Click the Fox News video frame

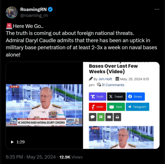coord(44,105)
